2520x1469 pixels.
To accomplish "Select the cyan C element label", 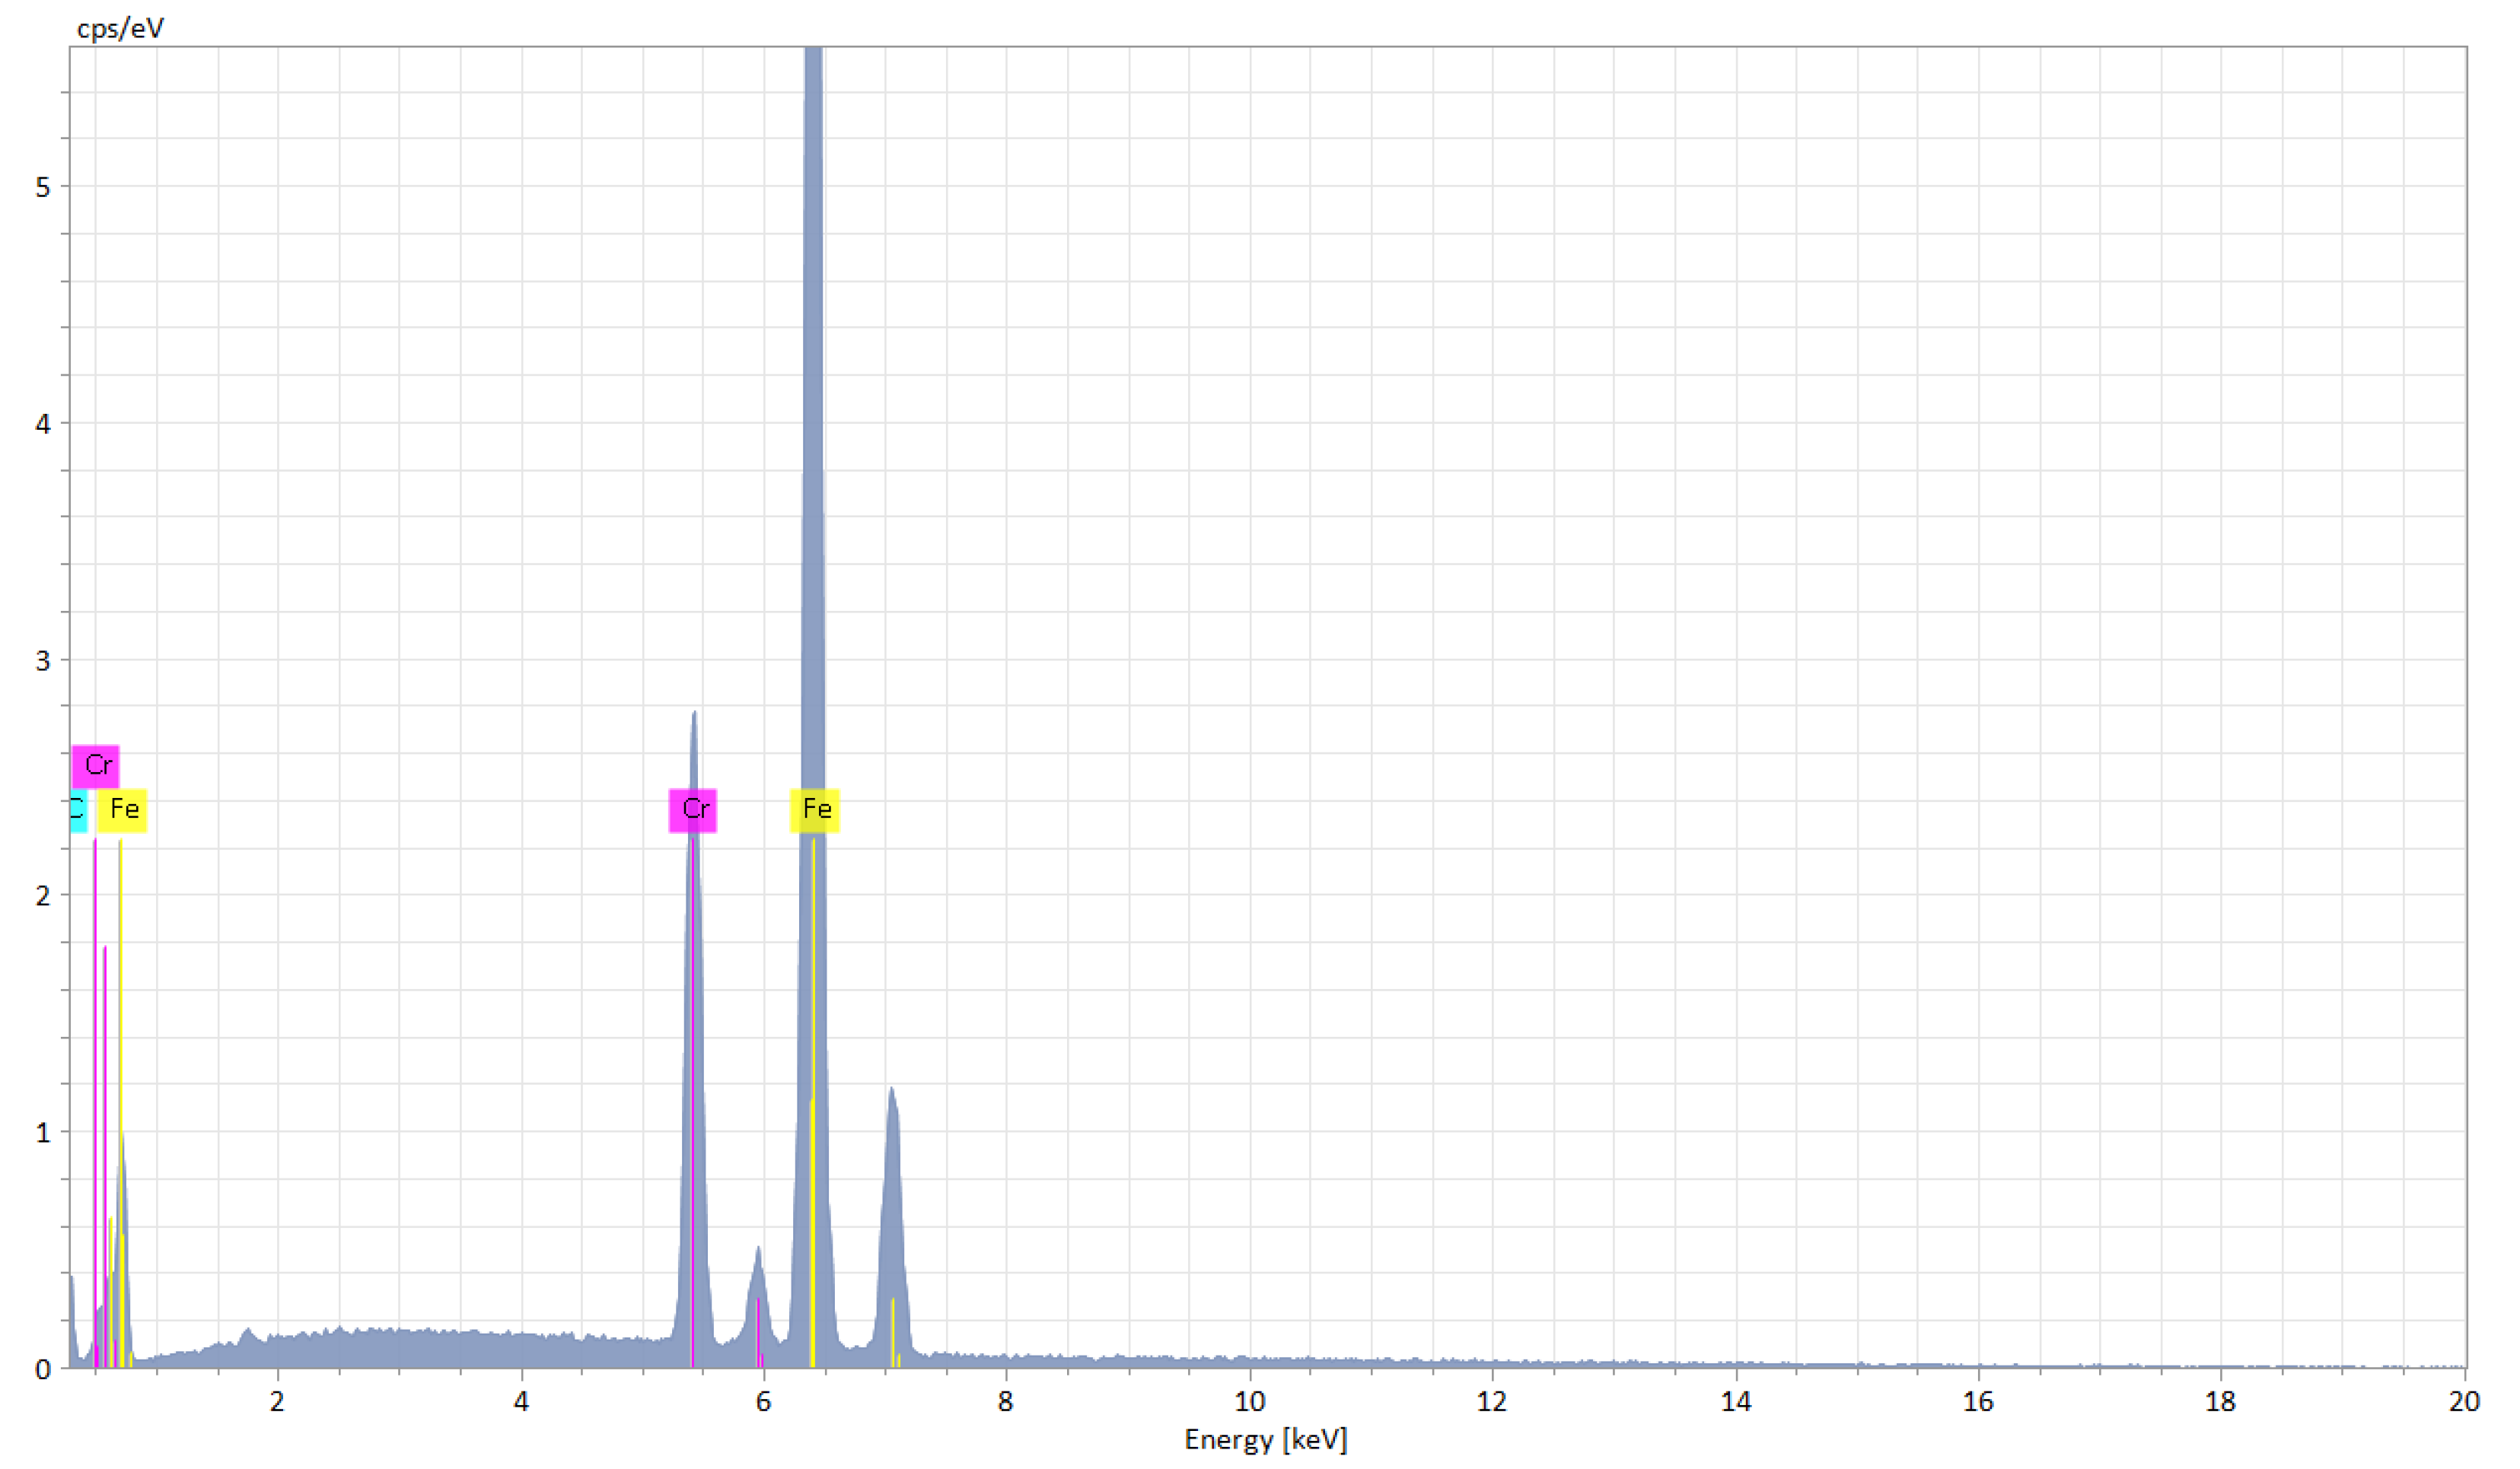I will (x=78, y=809).
